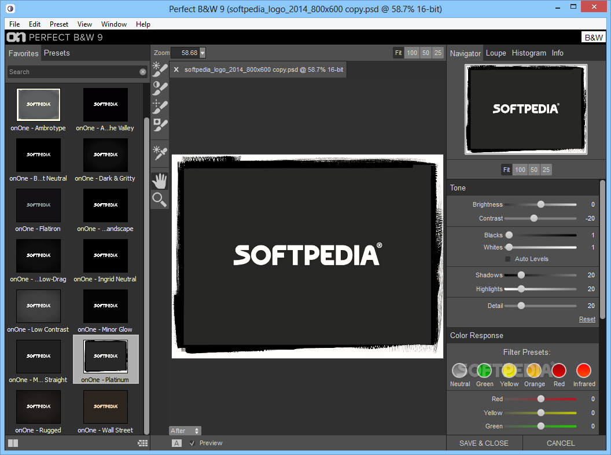Click the Contrast slider handle
The image size is (611, 455).
coord(534,218)
